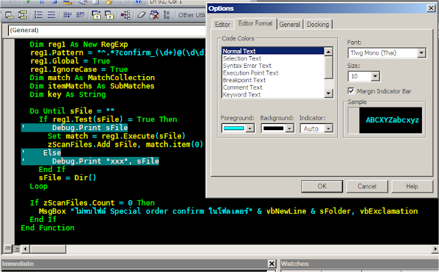Viewport: 439px width, 272px height.
Task: Click the Help button in Options dialog
Action: coord(412,186)
